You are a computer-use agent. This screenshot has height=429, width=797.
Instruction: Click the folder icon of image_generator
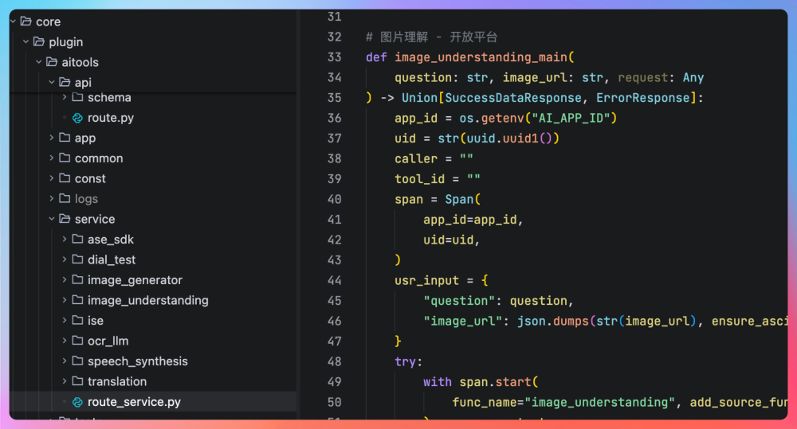(77, 280)
